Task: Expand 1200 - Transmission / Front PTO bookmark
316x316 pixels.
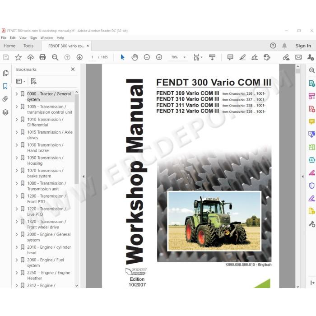Action: [x=17, y=196]
